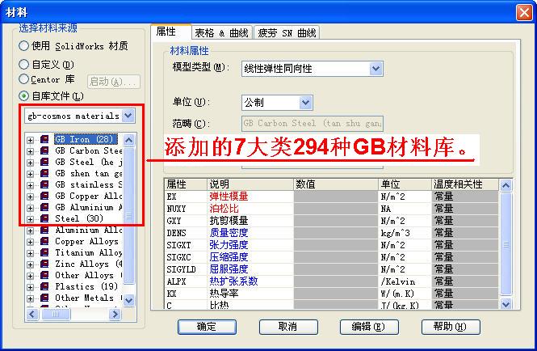
Task: Expand the Plastics (19) node
Action: click(x=31, y=287)
